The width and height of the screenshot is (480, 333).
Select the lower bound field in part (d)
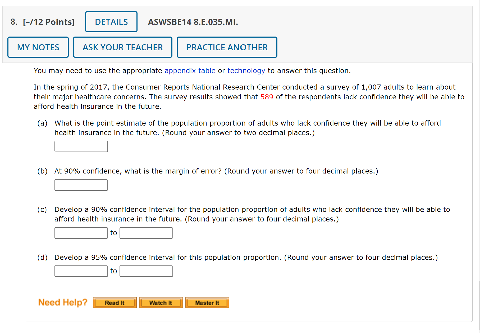click(x=81, y=271)
